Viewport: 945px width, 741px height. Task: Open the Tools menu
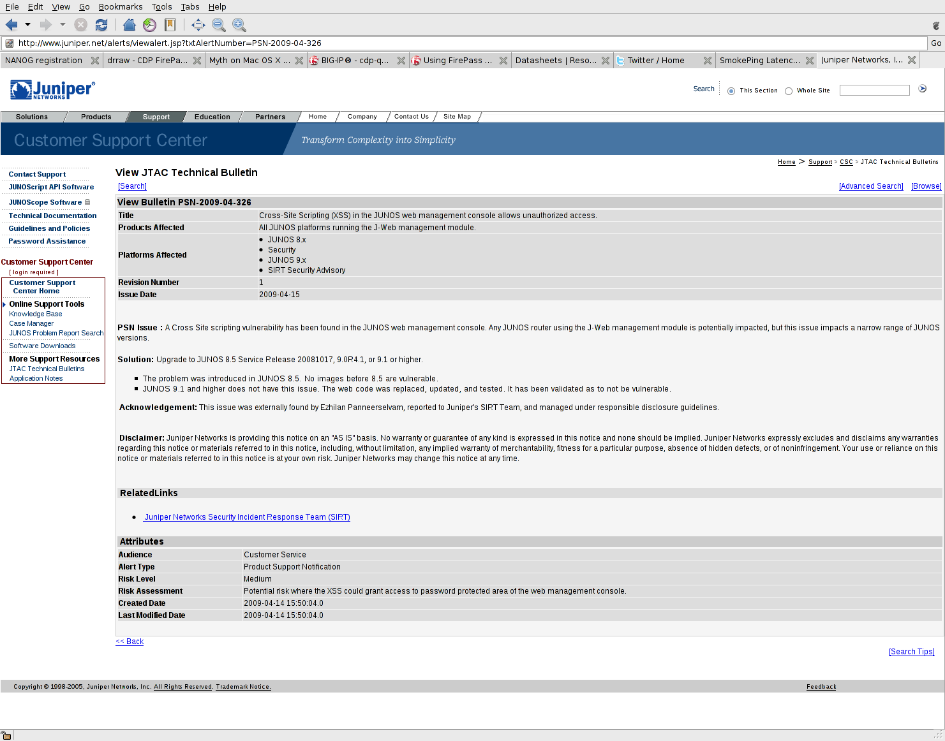(161, 6)
